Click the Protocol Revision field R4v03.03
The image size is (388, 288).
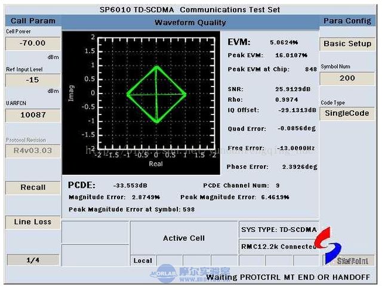click(33, 151)
